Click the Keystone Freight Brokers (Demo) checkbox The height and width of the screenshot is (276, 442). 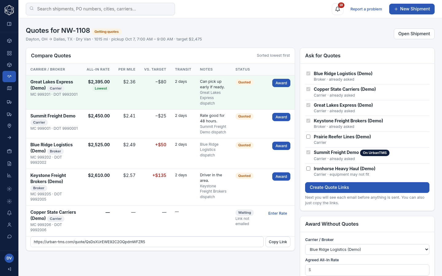point(308,121)
